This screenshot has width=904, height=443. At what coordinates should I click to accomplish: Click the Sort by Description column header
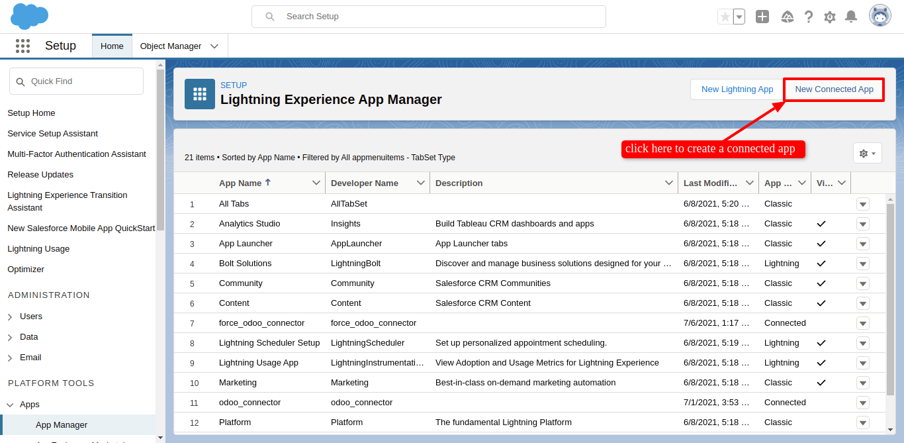tap(459, 183)
